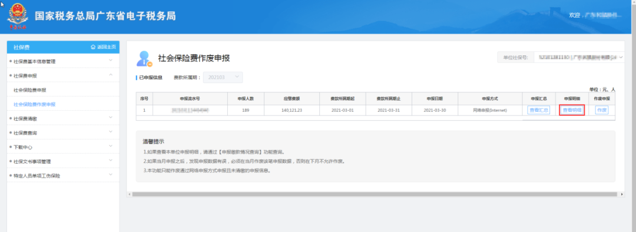Screen dimensions: 636x232
Task: Click the 申报汇总 column header
Action: pos(539,98)
